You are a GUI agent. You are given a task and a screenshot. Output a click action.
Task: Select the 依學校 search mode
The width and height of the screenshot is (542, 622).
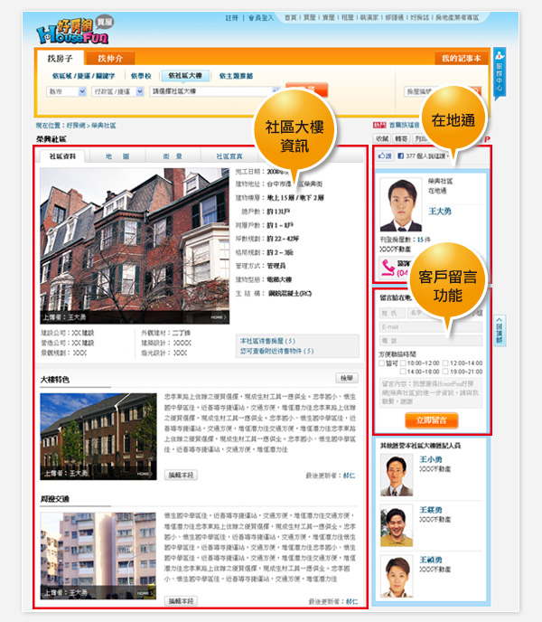pyautogui.click(x=141, y=76)
